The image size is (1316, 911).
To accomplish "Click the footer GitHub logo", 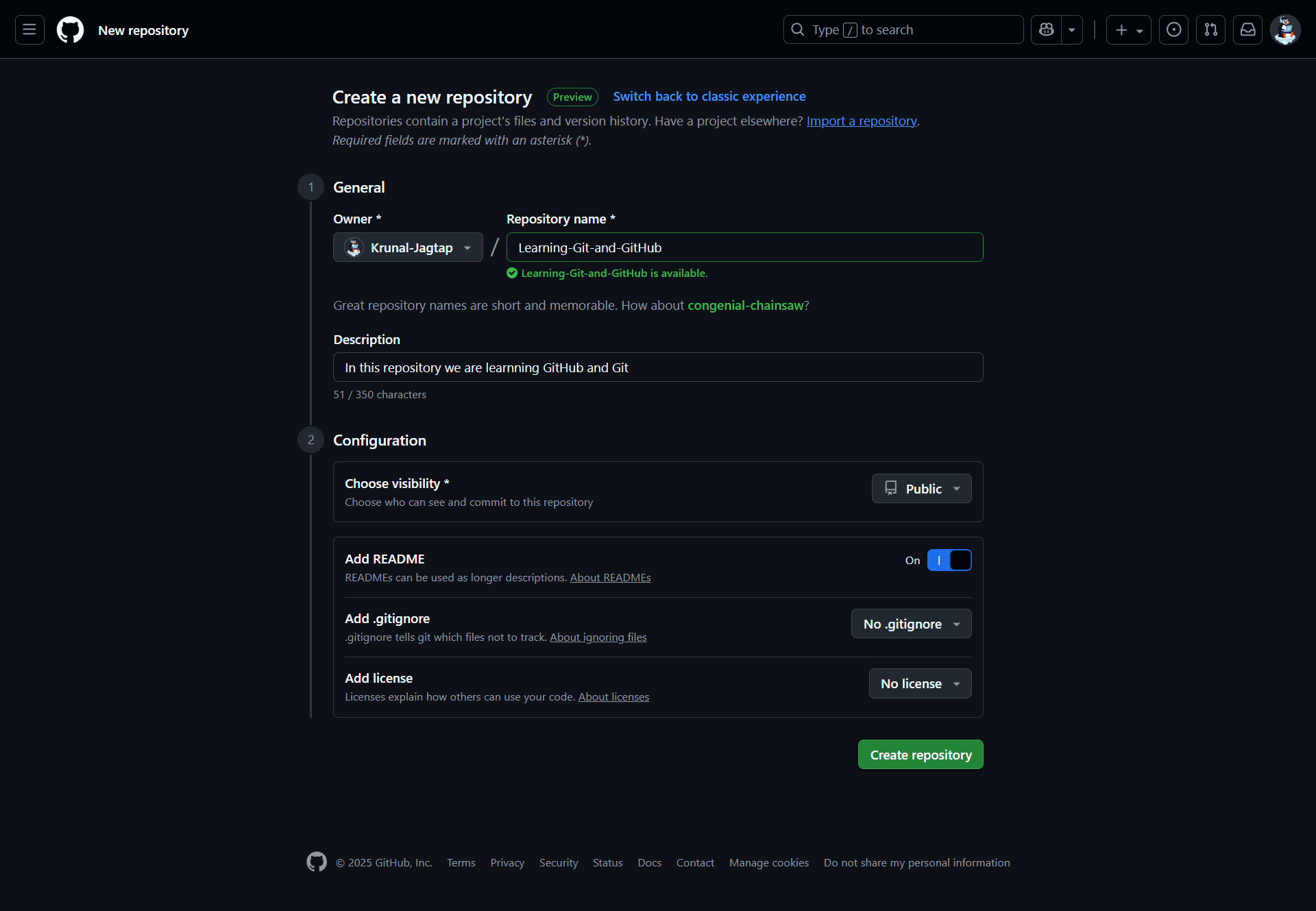I will pos(317,862).
